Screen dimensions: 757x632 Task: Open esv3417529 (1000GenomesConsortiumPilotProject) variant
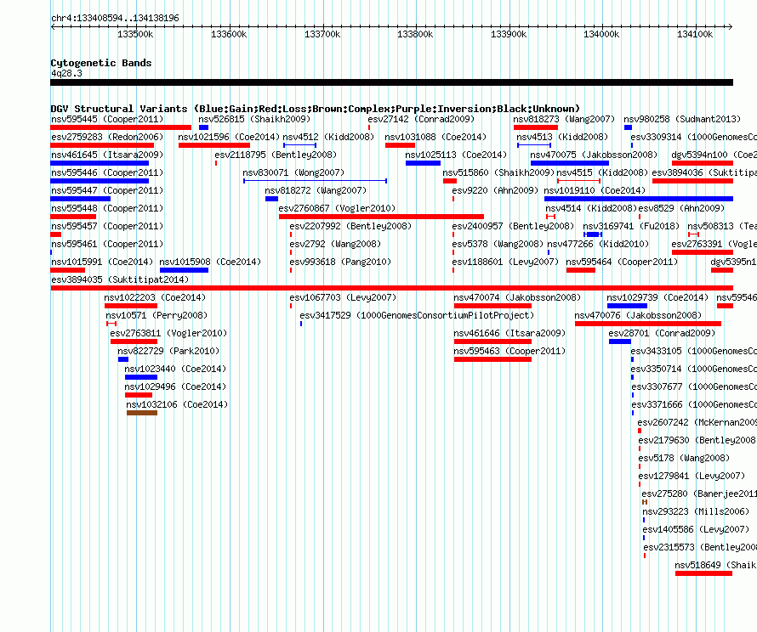(301, 324)
